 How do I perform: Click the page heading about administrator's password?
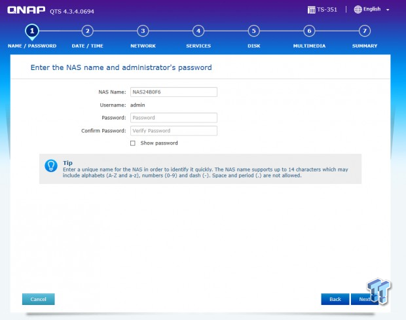click(x=121, y=67)
